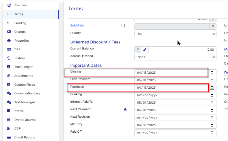Click the Attachments paperclip icon
This screenshot has height=141, width=228.
coord(9,76)
